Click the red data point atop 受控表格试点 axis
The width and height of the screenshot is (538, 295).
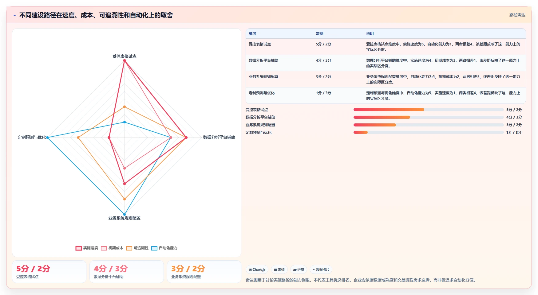click(x=125, y=60)
